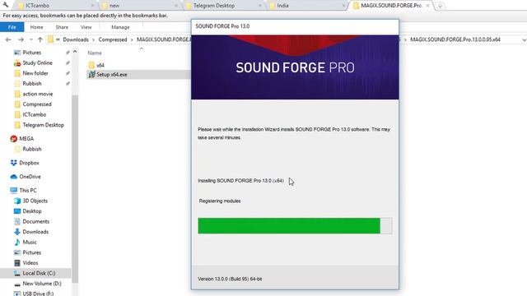Click Downloads in the address path

76,39
